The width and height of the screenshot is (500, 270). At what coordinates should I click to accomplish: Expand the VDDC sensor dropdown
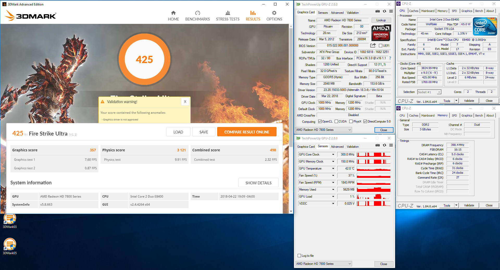tap(333, 204)
